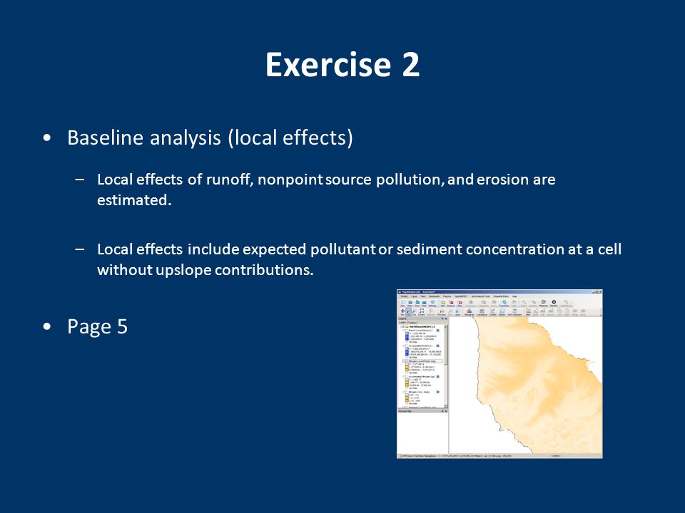Open the Shapefile Editor menu

point(501,296)
